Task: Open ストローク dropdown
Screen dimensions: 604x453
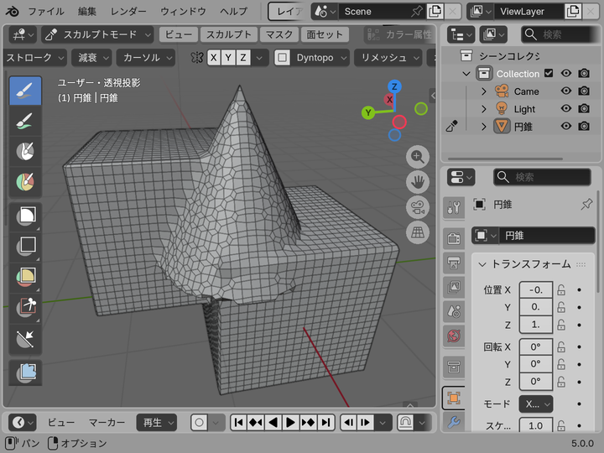Action: pyautogui.click(x=34, y=58)
